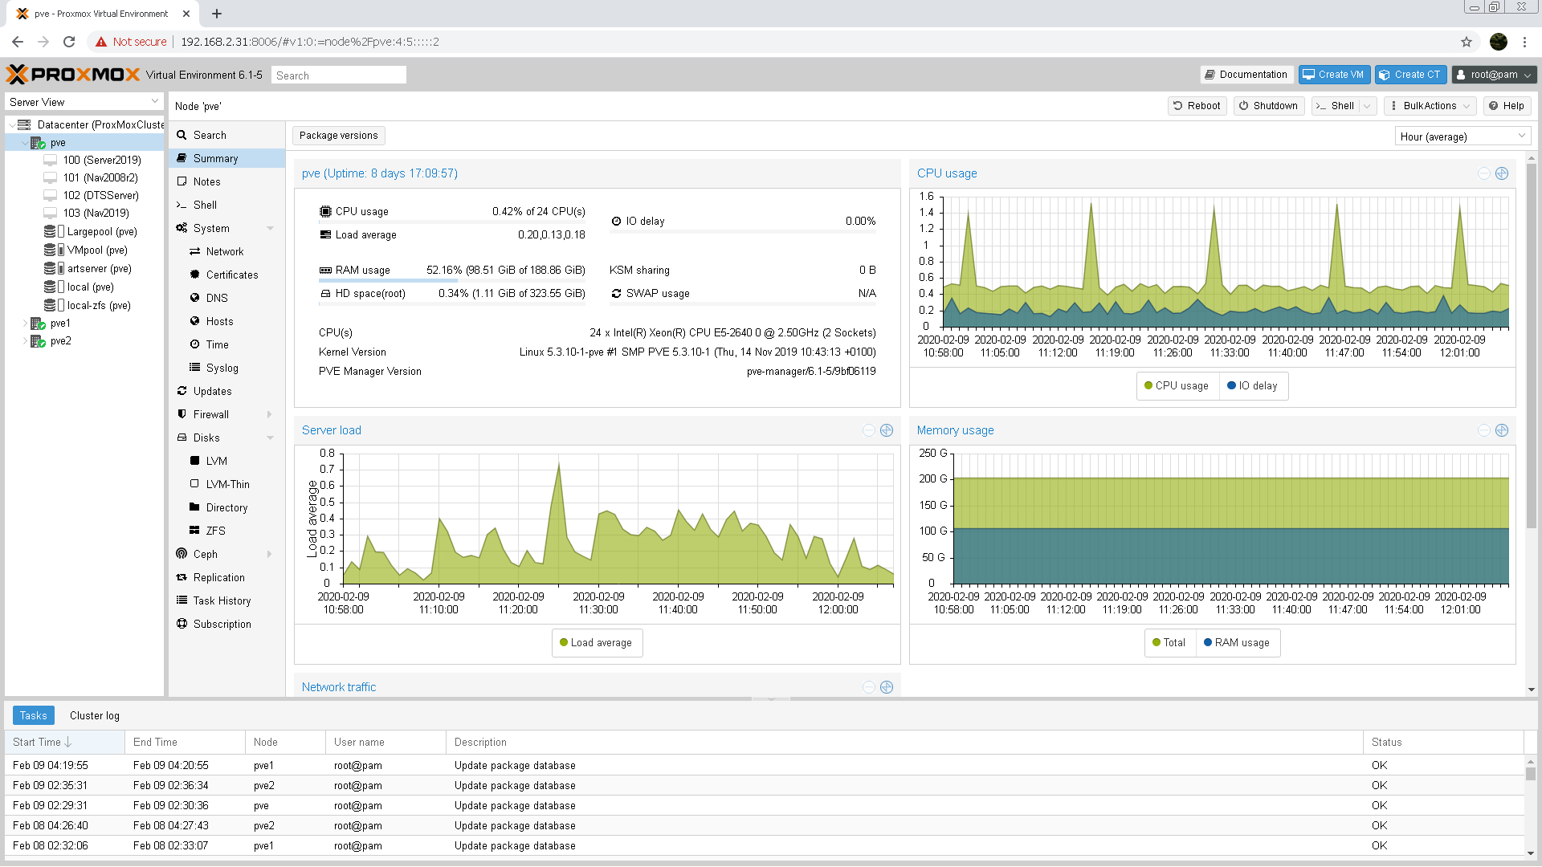Zoom in Network traffic chart plus icon

tap(887, 687)
